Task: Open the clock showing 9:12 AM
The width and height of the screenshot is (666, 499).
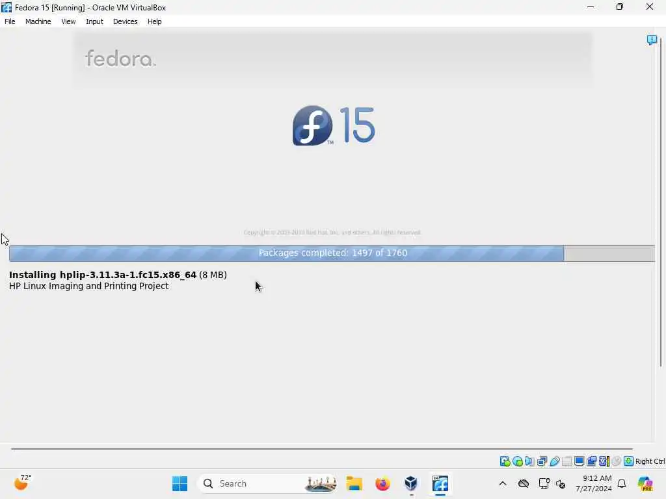Action: pyautogui.click(x=594, y=483)
